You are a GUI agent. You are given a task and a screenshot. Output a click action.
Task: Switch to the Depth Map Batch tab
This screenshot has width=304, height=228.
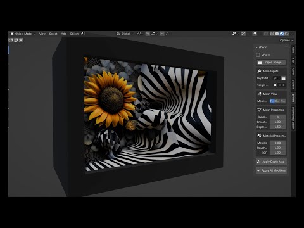tap(293, 118)
